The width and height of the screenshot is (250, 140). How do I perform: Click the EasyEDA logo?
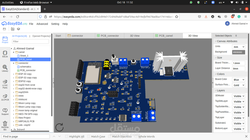(14, 24)
